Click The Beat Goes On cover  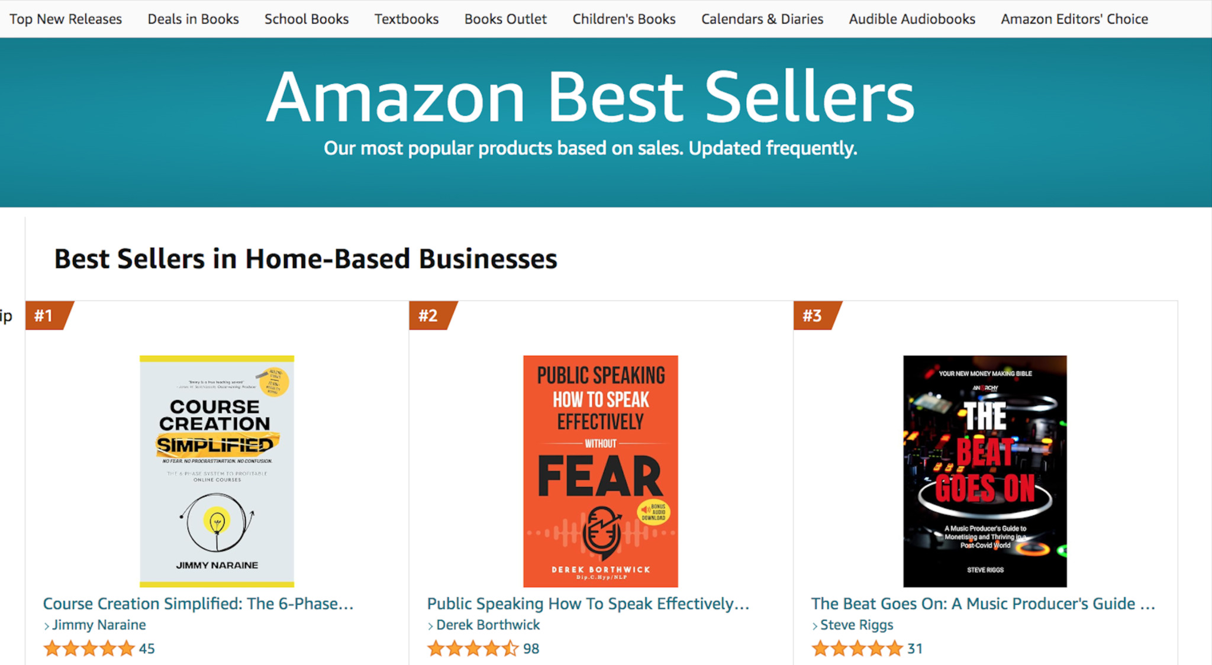click(985, 471)
